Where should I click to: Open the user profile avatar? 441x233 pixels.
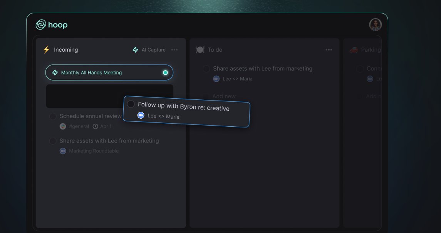tap(375, 25)
